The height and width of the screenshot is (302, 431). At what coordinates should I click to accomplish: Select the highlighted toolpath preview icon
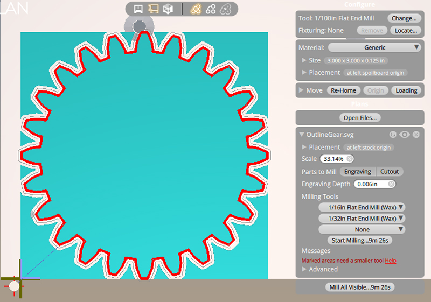point(196,9)
